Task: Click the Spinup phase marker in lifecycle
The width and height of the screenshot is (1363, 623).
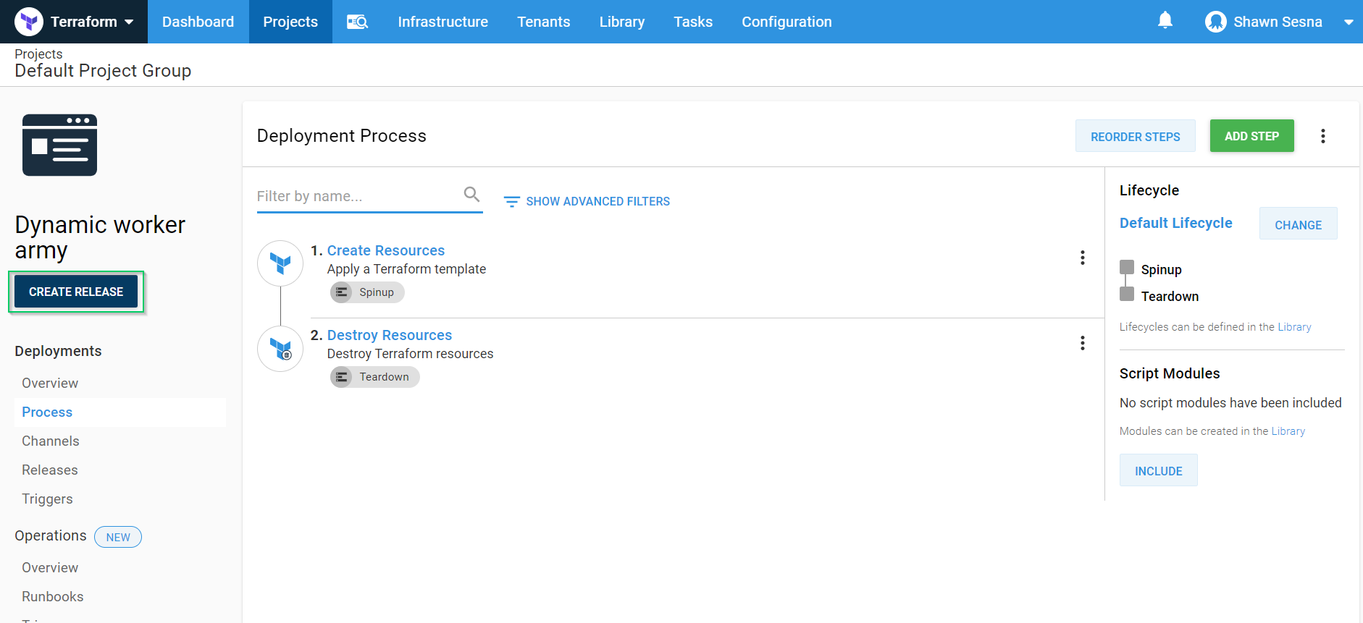Action: [x=1127, y=268]
